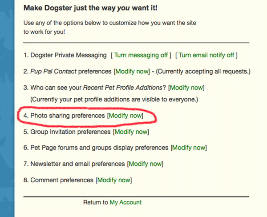Open Photo sharing preferences Modify now
The height and width of the screenshot is (217, 267).
(x=125, y=116)
